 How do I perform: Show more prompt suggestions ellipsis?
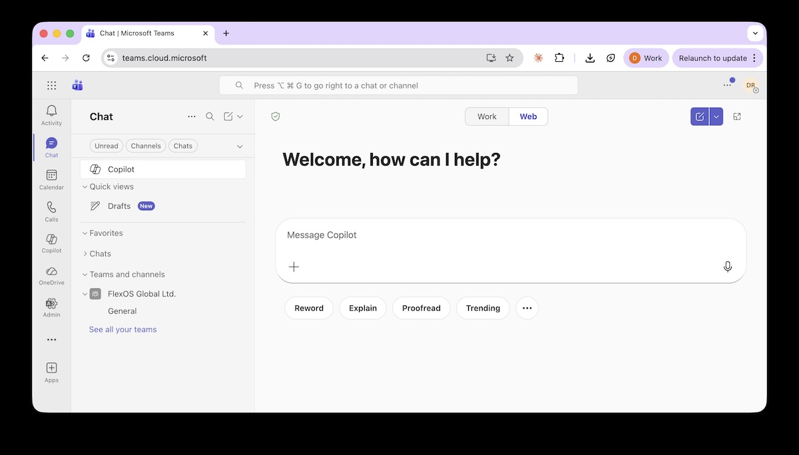tap(527, 308)
